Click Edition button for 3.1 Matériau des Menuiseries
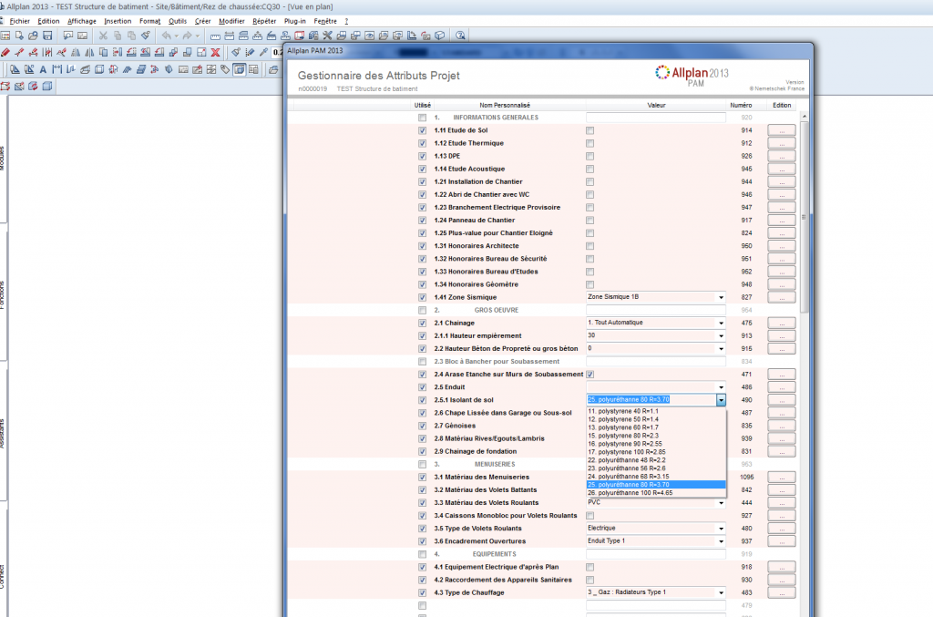Image resolution: width=933 pixels, height=617 pixels. coord(781,478)
